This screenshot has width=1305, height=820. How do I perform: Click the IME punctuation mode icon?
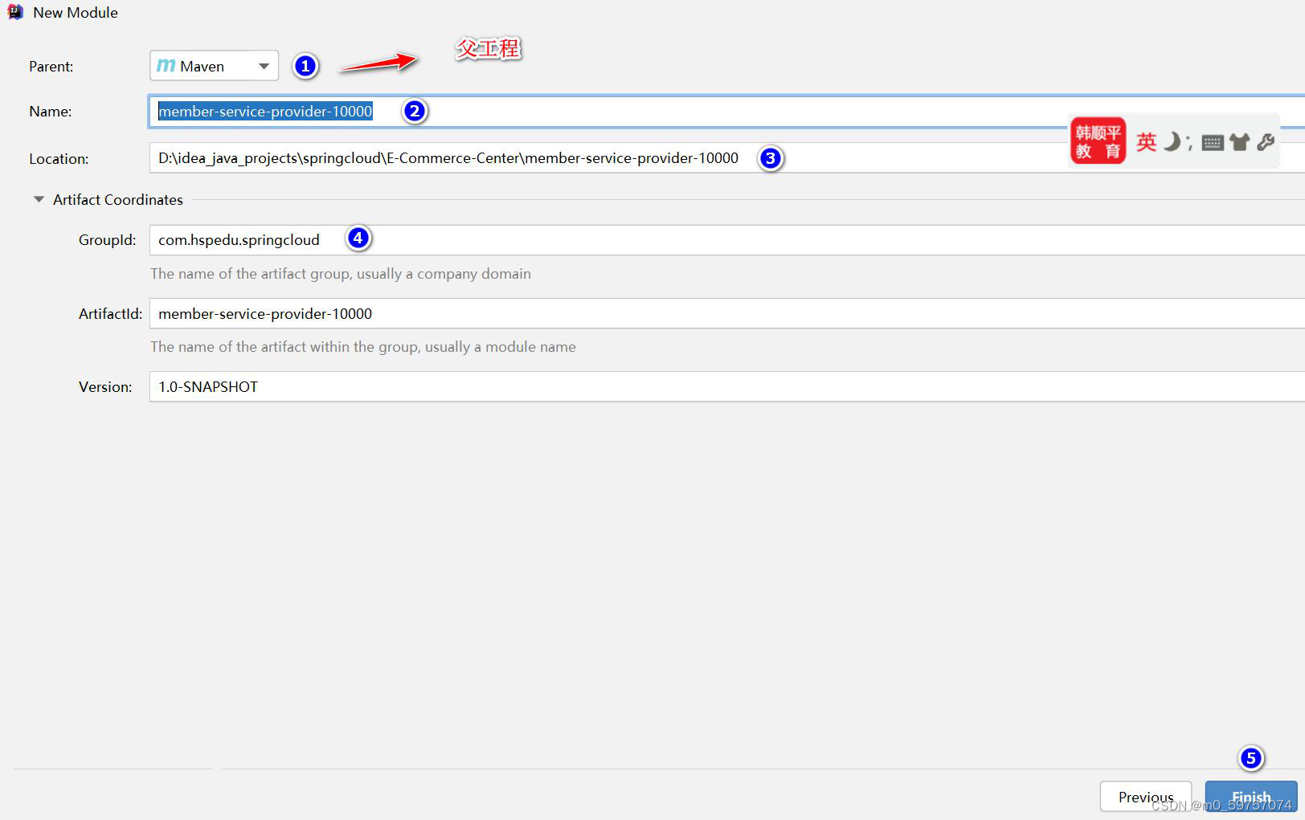pyautogui.click(x=1190, y=145)
